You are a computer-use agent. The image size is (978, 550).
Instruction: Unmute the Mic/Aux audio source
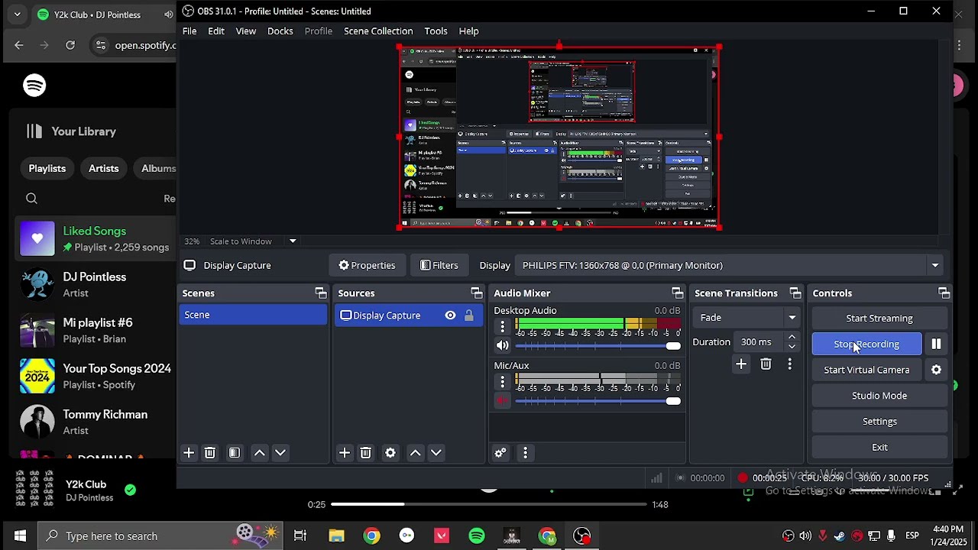coord(502,401)
